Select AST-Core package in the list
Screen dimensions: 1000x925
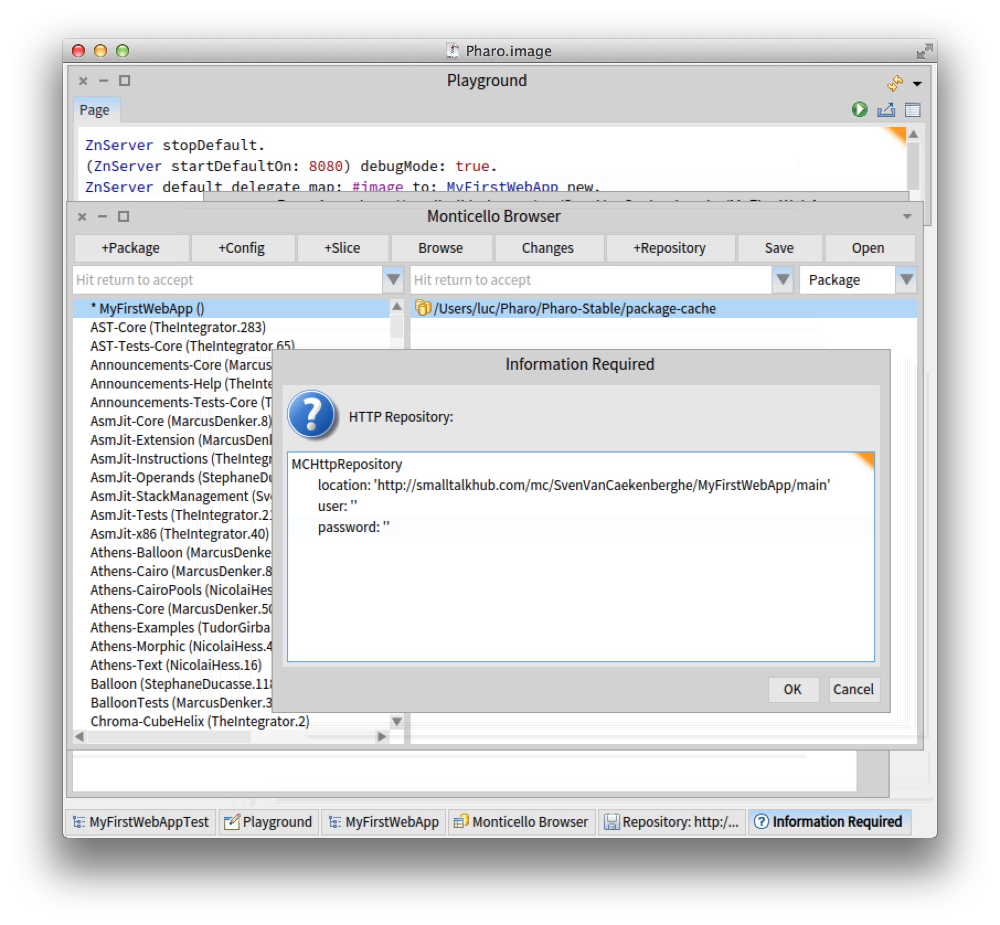178,327
